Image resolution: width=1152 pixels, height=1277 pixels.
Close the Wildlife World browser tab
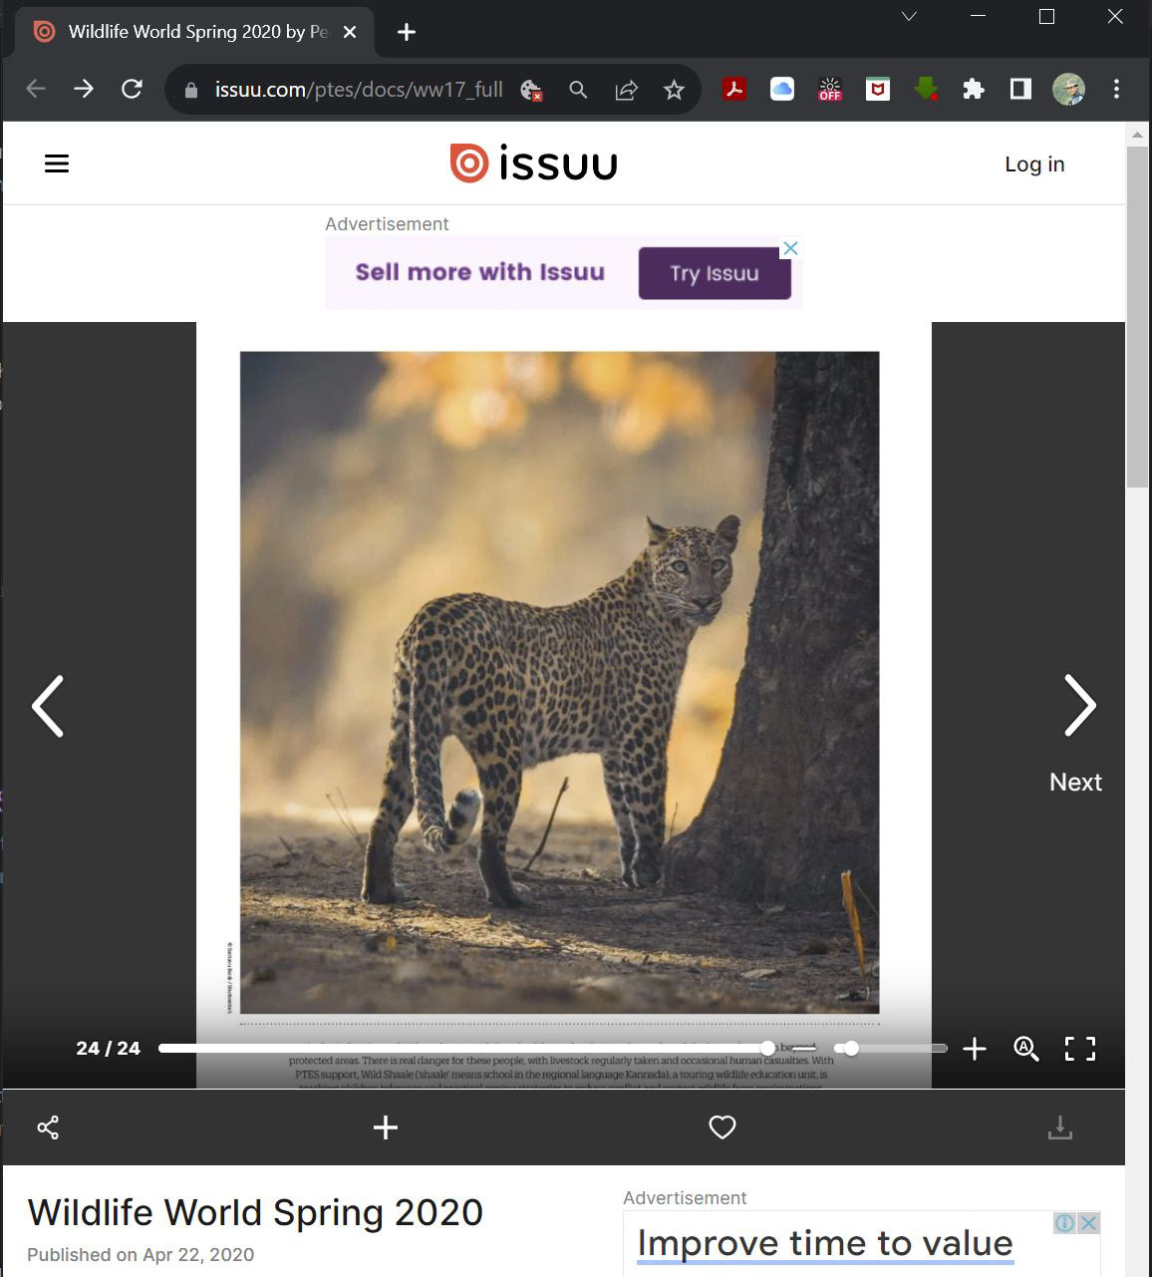coord(350,32)
